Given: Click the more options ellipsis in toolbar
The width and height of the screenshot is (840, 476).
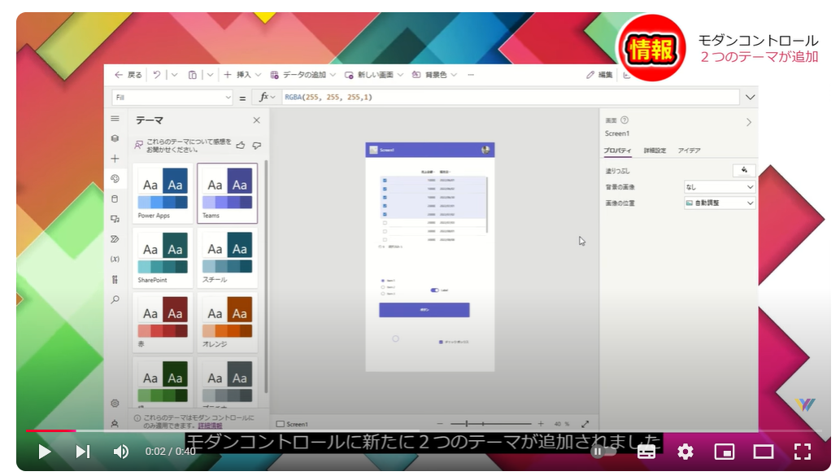Looking at the screenshot, I should click(471, 75).
